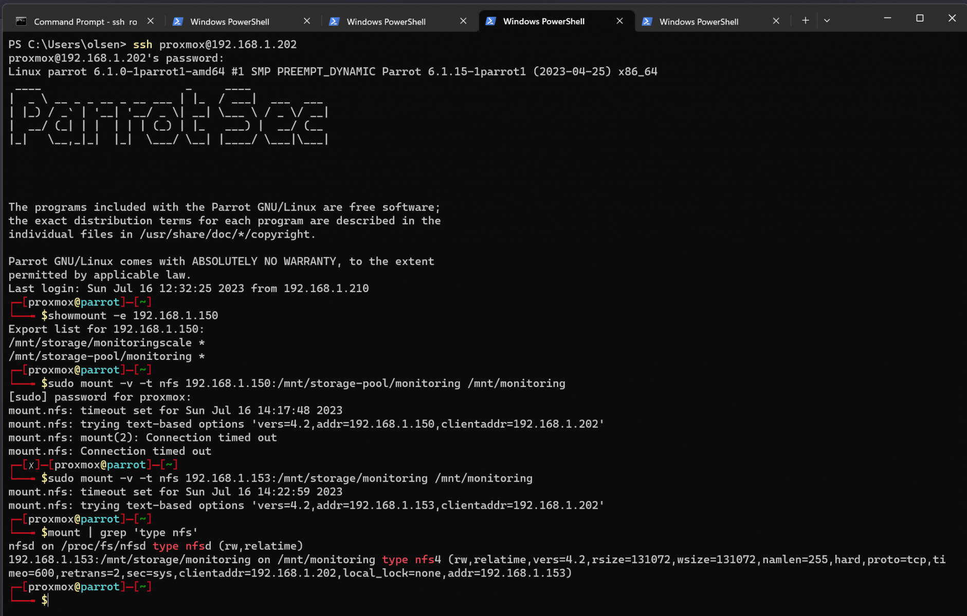
Task: Close the third tab, a Windows PowerShell tab
Action: point(463,21)
